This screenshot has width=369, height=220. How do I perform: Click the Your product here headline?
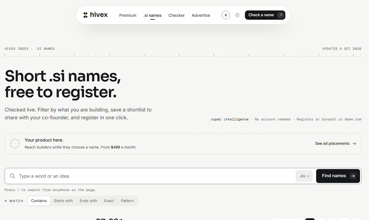[x=44, y=140]
